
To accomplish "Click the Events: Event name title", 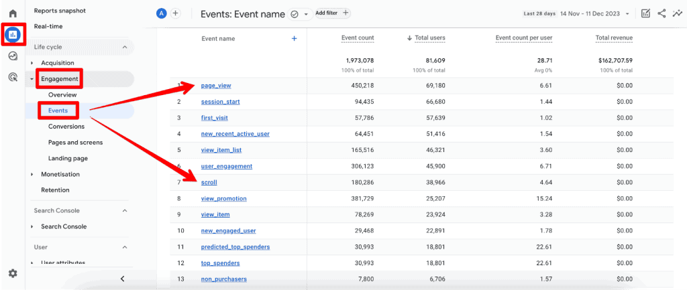I will [x=243, y=14].
